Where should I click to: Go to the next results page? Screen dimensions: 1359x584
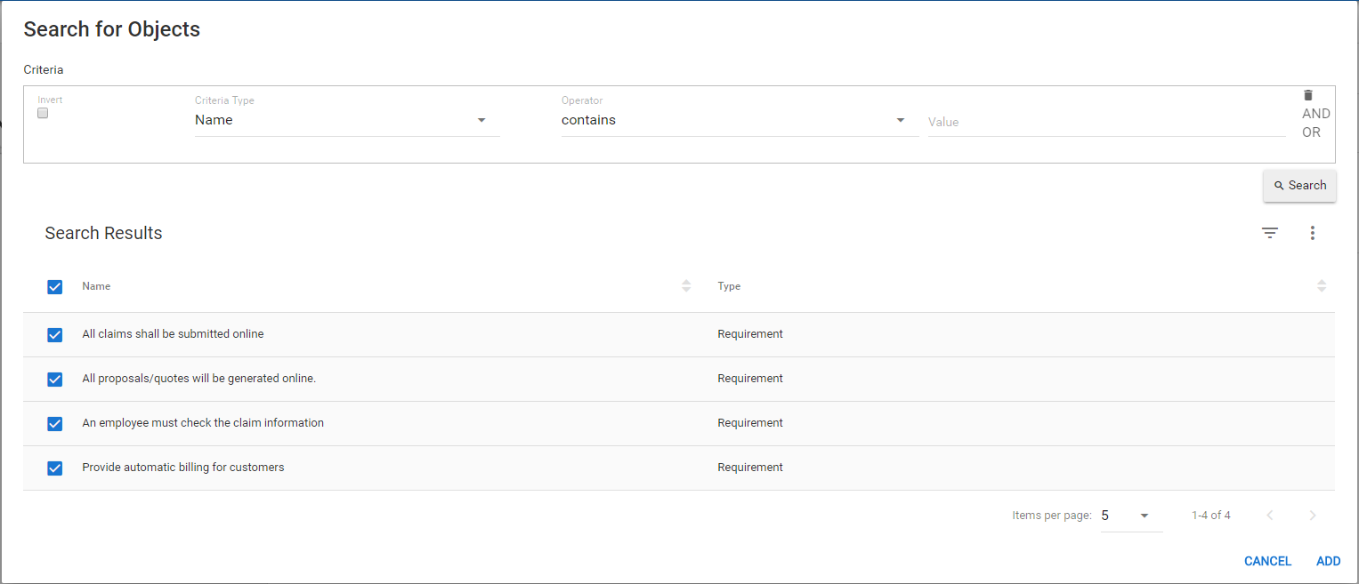pyautogui.click(x=1312, y=516)
